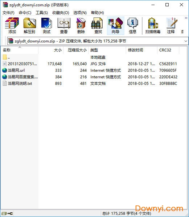The image size is (189, 217).
Task: Select the parent folder '..' row
Action: pos(90,57)
